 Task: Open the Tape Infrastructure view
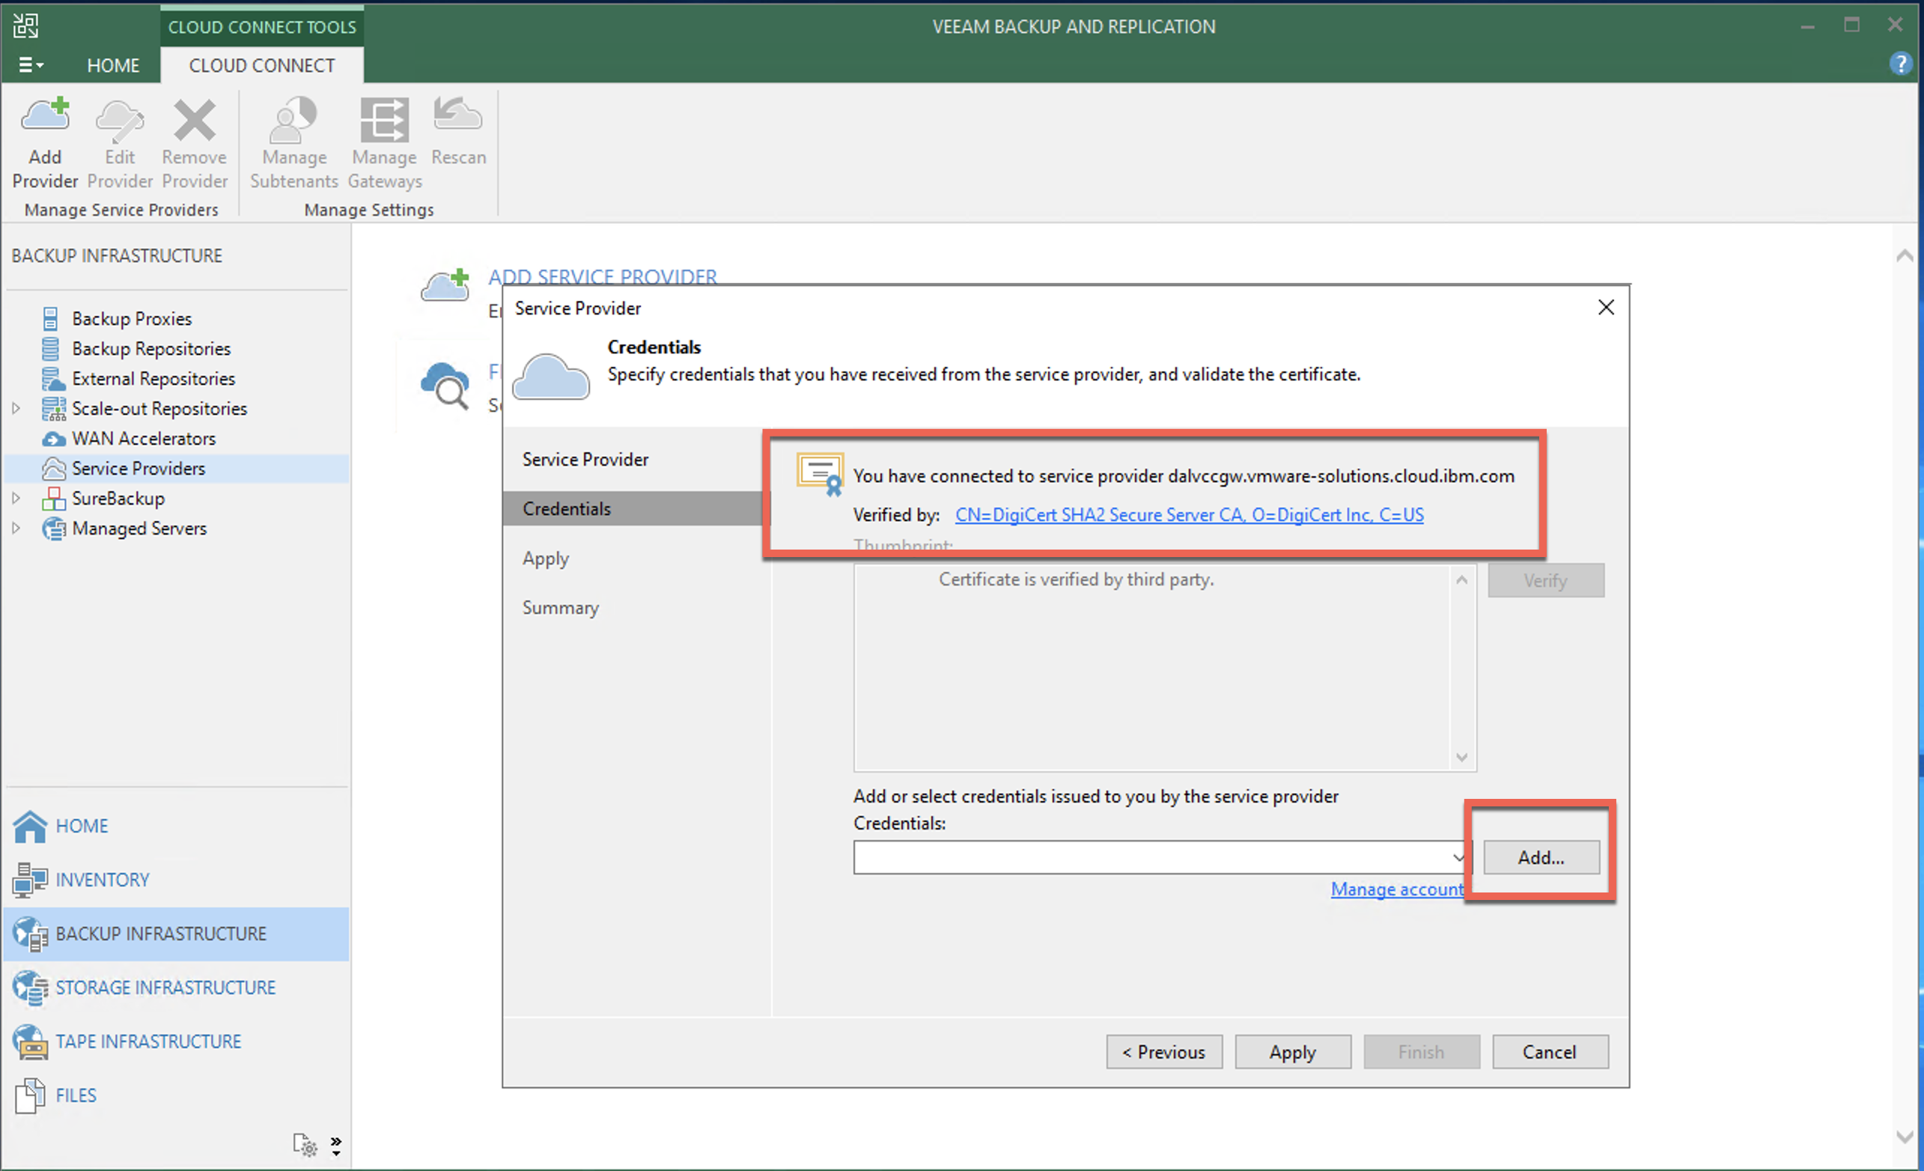point(147,1041)
